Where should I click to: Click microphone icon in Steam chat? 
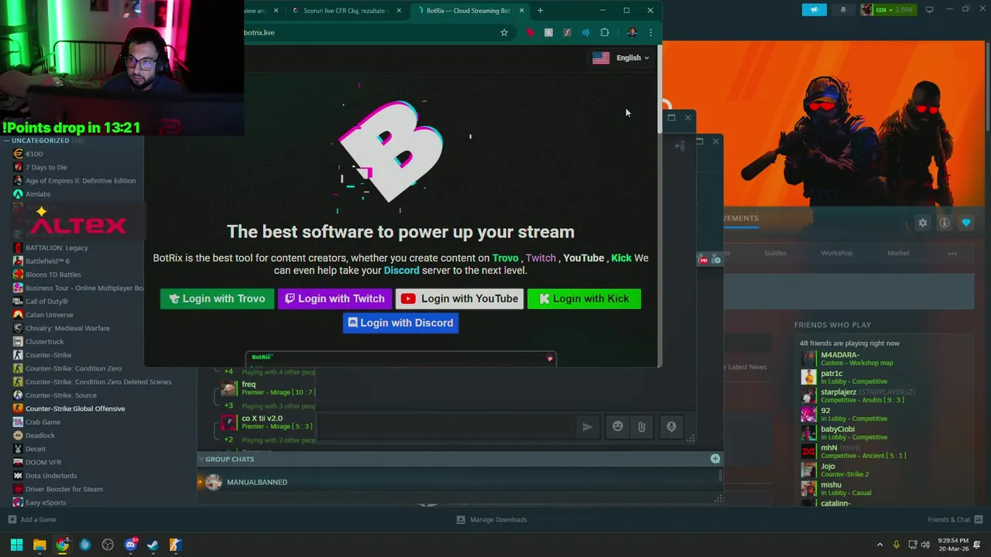click(x=671, y=426)
